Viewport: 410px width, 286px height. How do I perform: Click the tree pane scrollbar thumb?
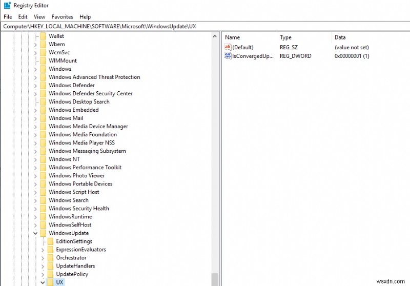[x=215, y=279]
